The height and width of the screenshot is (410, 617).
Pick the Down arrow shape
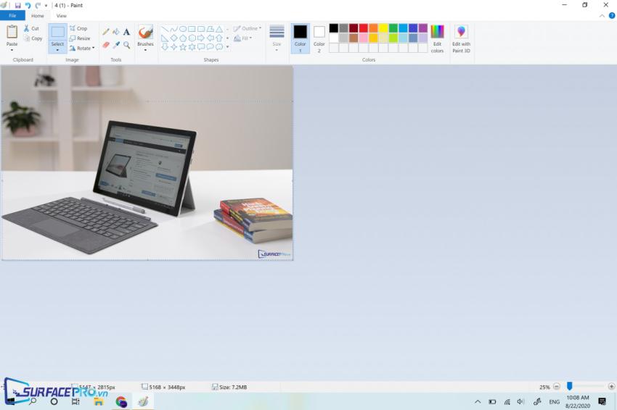165,47
